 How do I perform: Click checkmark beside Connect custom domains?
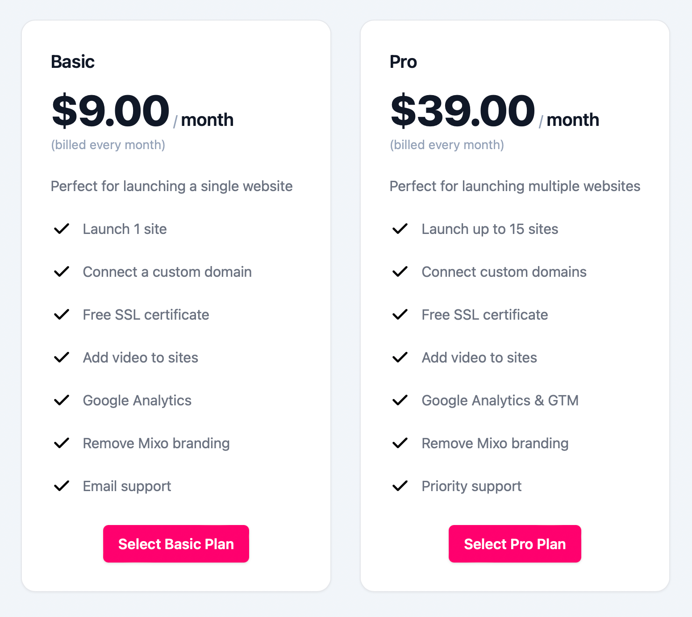pyautogui.click(x=400, y=271)
